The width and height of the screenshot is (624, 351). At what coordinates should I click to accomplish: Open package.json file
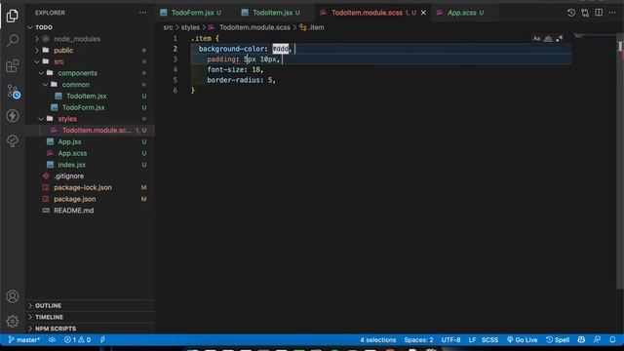[74, 199]
